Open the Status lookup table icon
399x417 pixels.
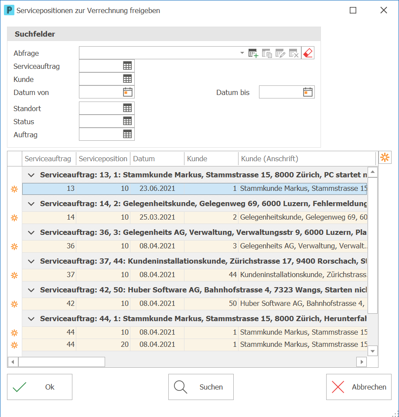[127, 121]
